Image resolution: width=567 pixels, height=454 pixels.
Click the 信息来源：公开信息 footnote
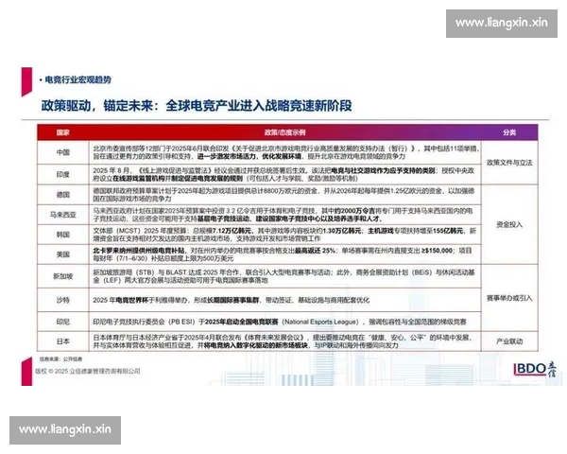pos(60,359)
